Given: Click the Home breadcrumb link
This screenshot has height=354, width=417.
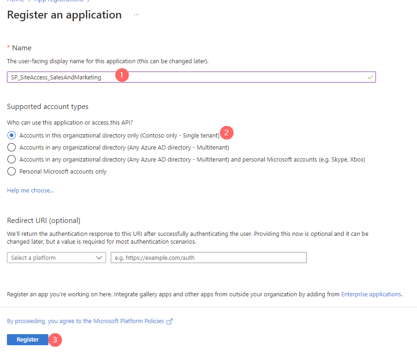Looking at the screenshot, I should (15, 1).
